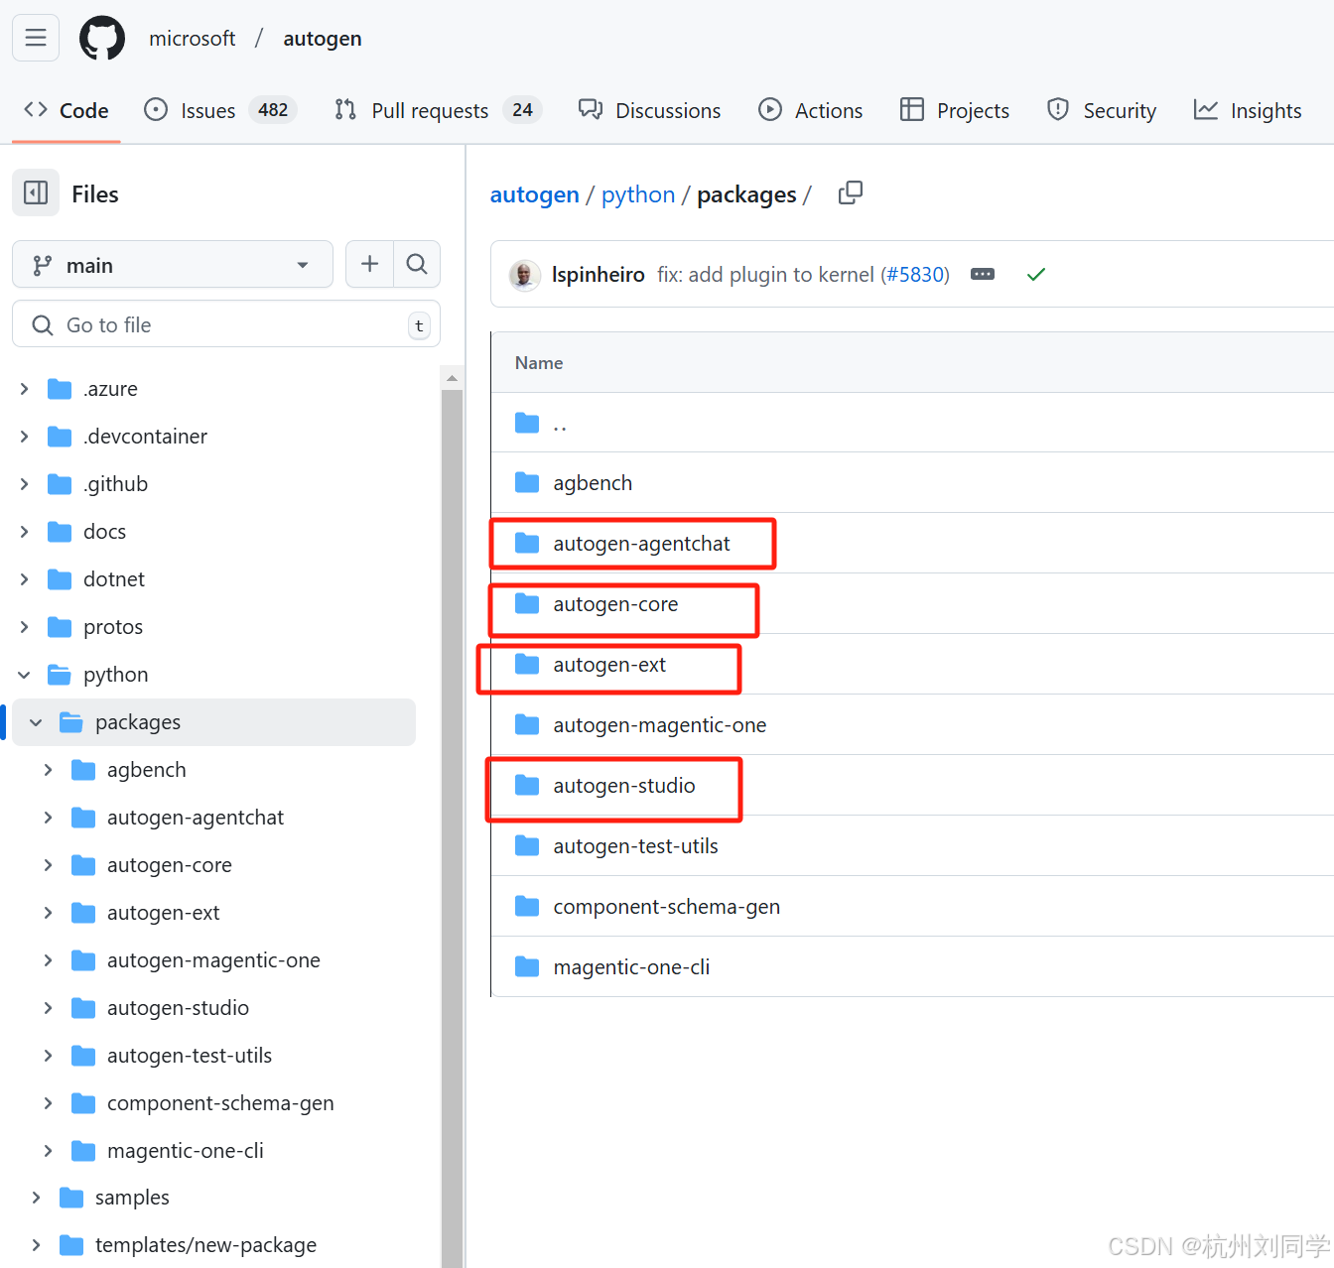This screenshot has height=1268, width=1334.
Task: Click python in the breadcrumb path
Action: pyautogui.click(x=638, y=194)
